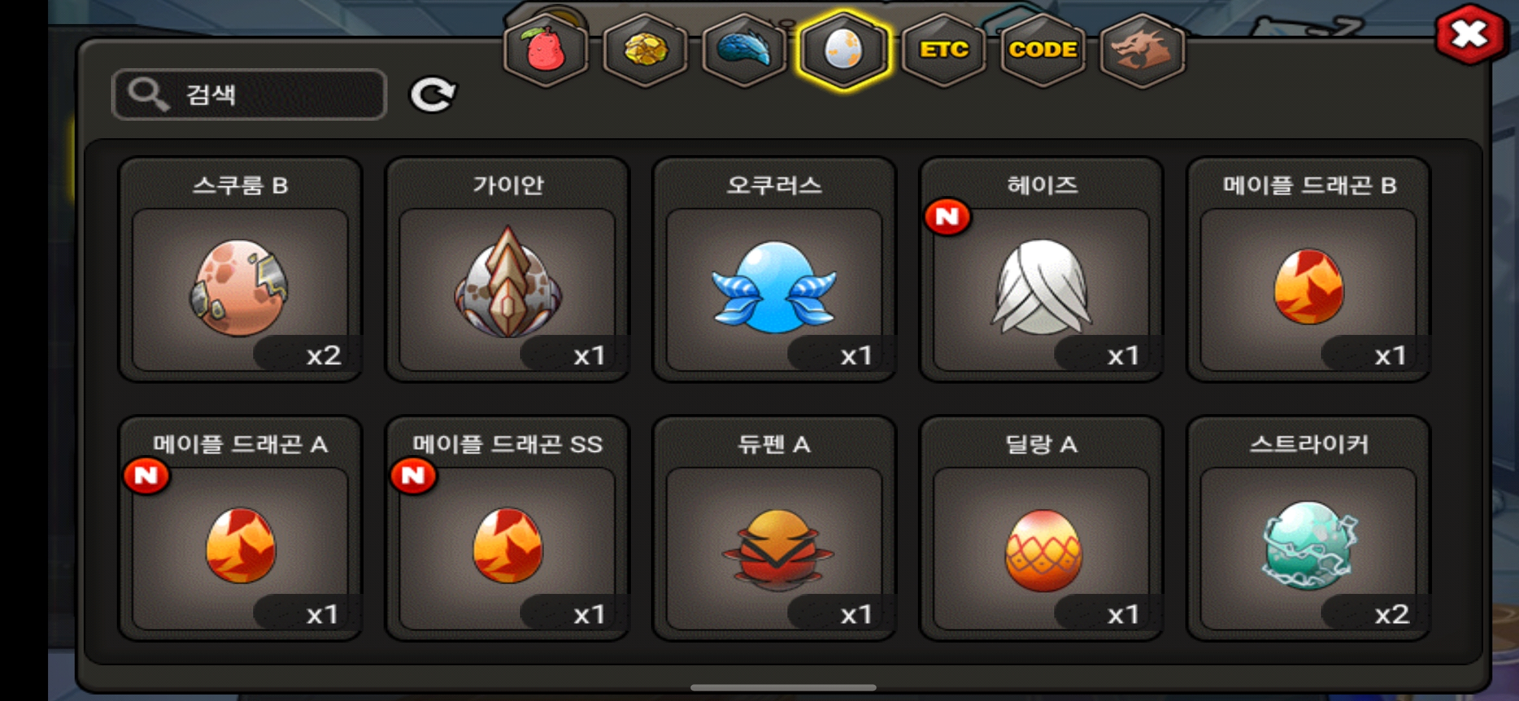This screenshot has height=701, width=1519.
Task: Choose the 가이안 egg item
Action: (507, 269)
